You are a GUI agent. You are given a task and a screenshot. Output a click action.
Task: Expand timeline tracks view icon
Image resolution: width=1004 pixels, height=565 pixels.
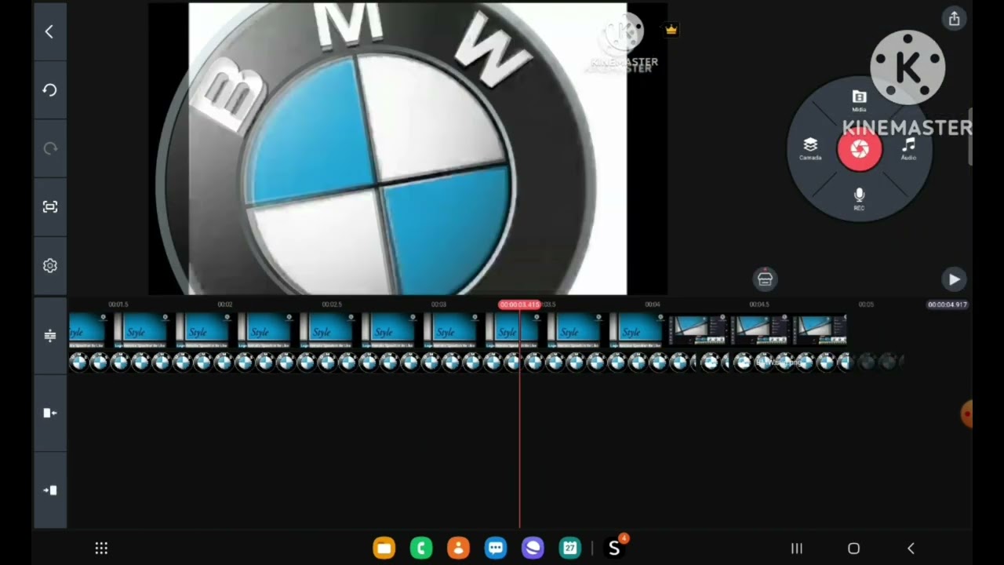(49, 336)
